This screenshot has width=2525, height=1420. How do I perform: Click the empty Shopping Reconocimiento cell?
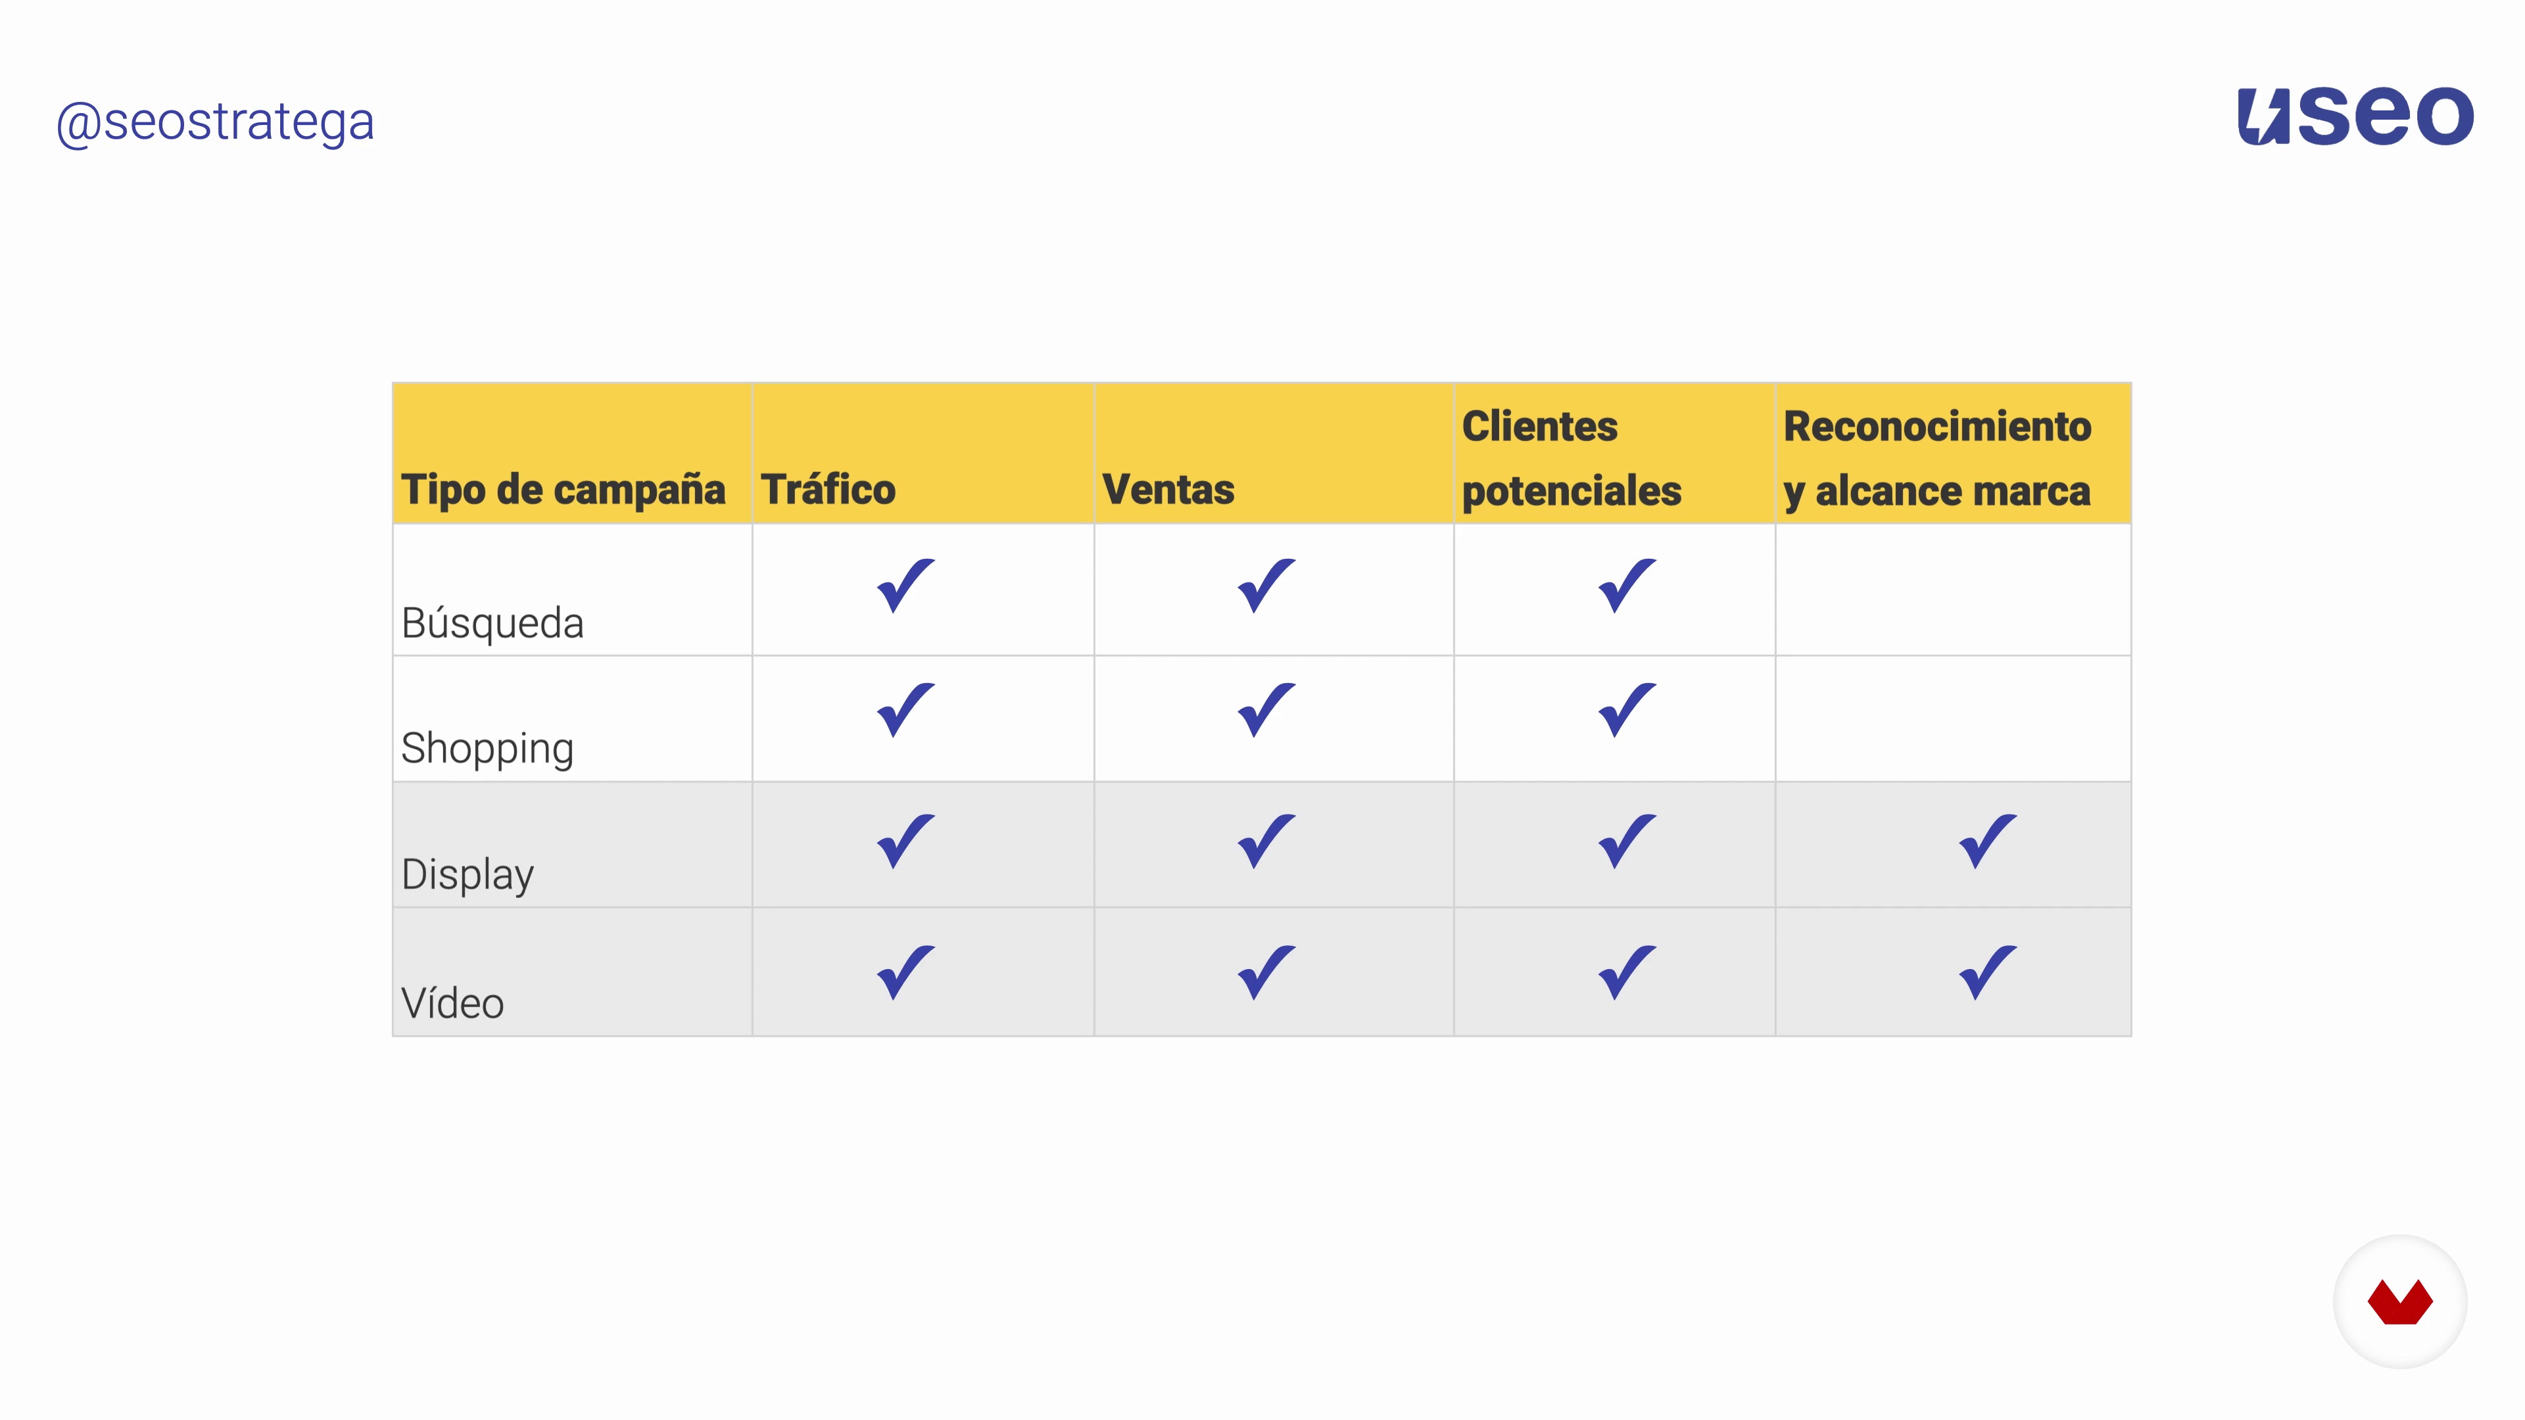[x=1952, y=719]
